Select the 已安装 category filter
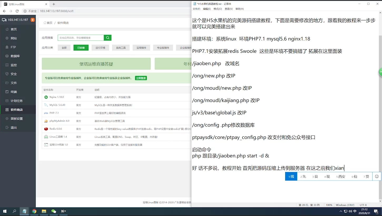Viewport: 382px width, 216px height. point(81,48)
